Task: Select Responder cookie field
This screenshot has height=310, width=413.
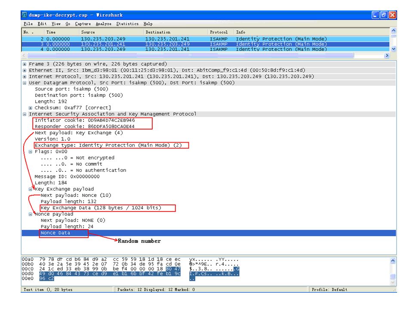Action: tap(85, 127)
